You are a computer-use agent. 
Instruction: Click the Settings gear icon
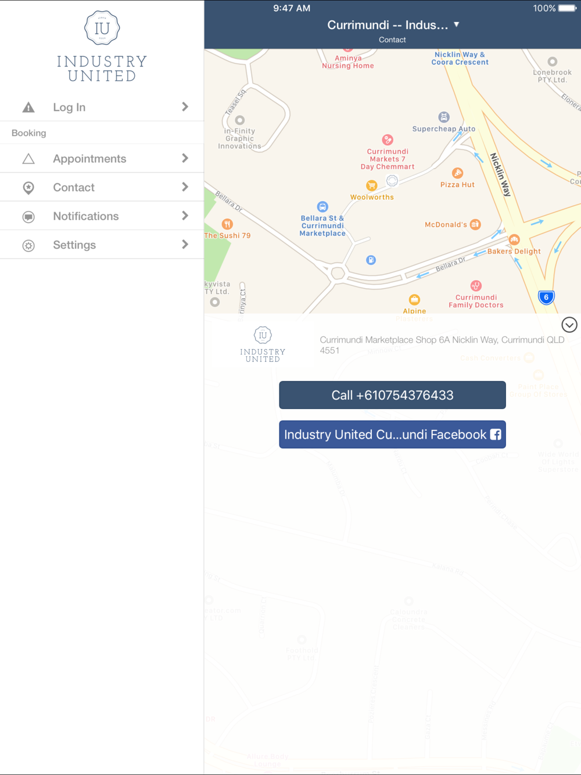28,246
